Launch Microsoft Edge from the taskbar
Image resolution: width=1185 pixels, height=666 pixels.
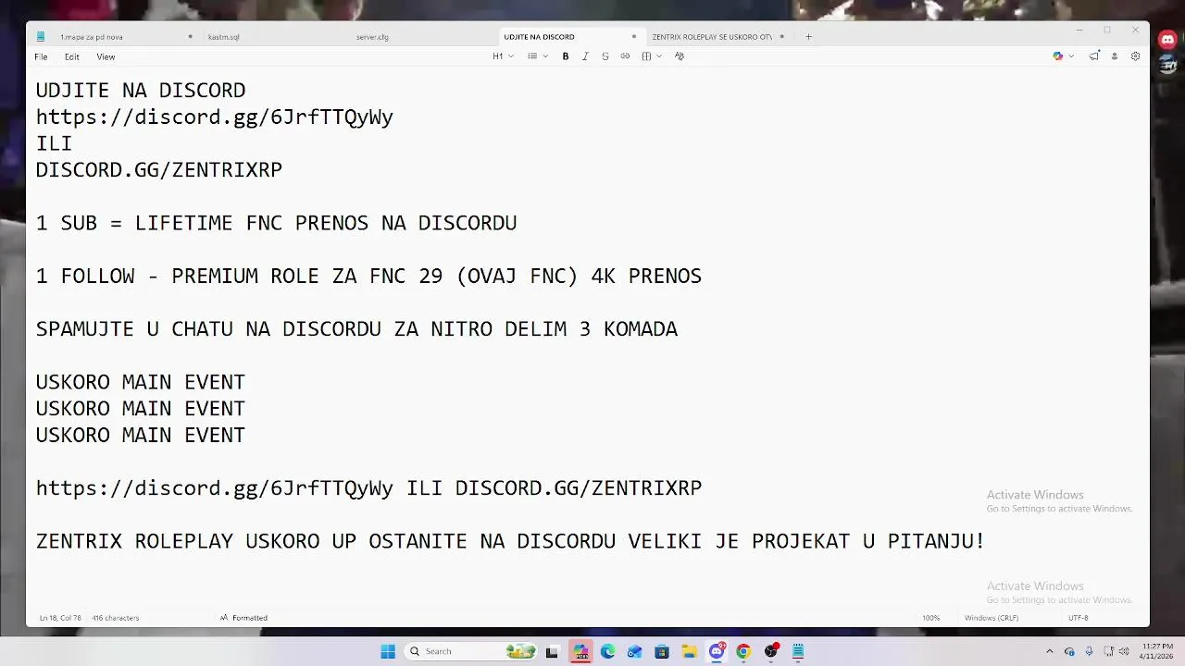(x=607, y=651)
